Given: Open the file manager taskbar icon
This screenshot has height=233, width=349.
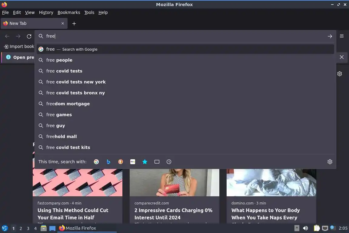Looking at the screenshot, I should coord(44,228).
